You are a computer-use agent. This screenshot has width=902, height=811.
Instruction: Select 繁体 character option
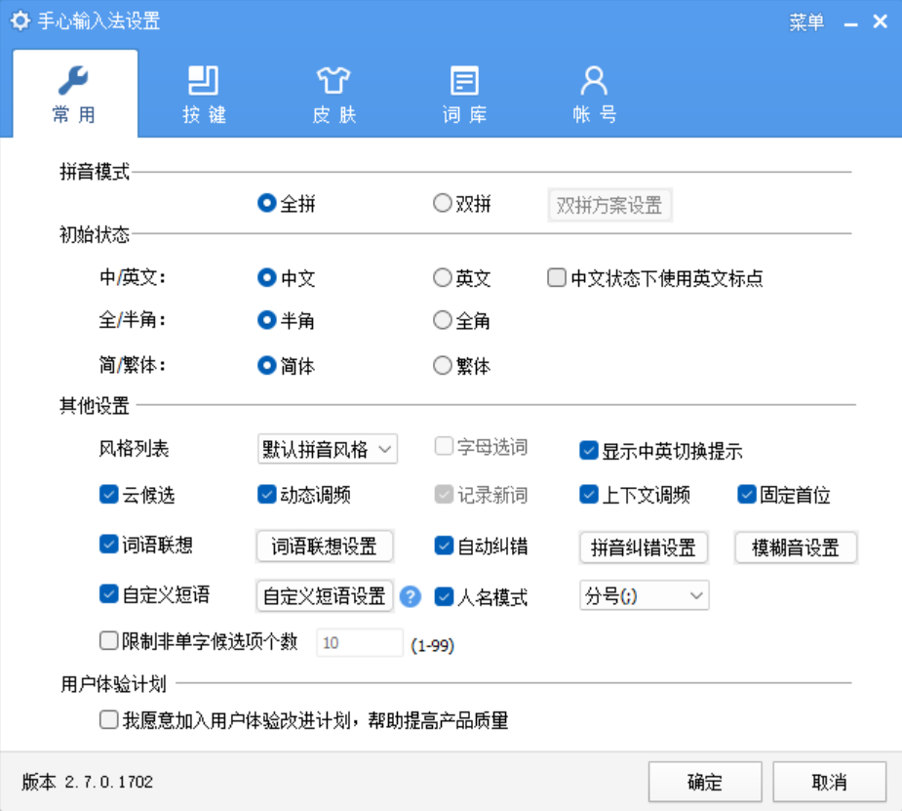click(462, 366)
